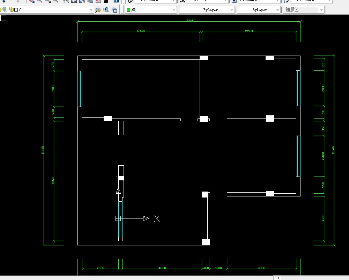This screenshot has width=349, height=280.
Task: Select the 6940 dimension text
Action: [x=141, y=31]
